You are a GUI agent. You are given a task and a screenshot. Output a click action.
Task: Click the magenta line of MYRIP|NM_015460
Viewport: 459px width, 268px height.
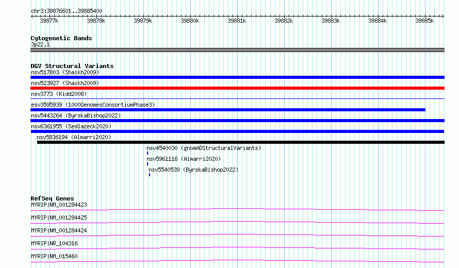pos(237,261)
